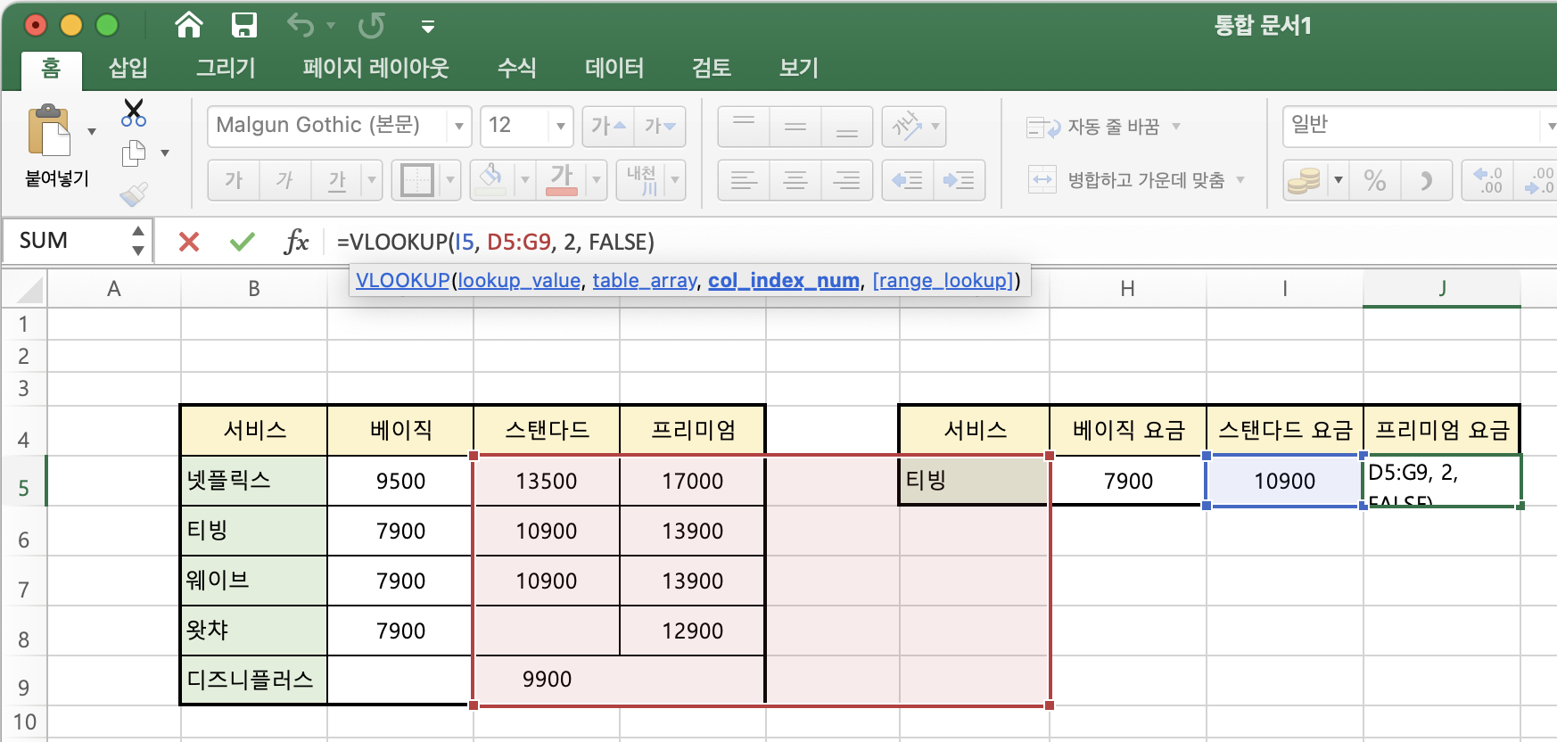Increase decimal places
Image resolution: width=1557 pixels, height=742 pixels.
click(x=1487, y=180)
